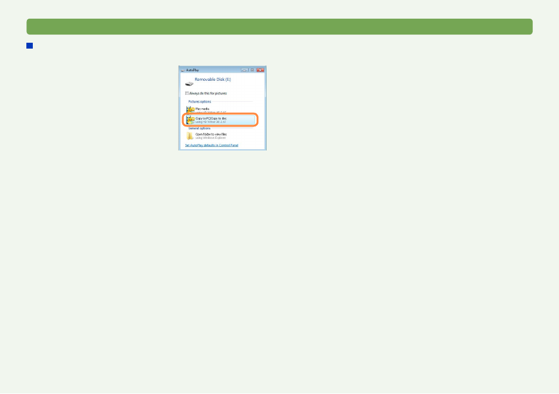The image size is (559, 394).
Task: Click the 'General options' heading
Action: tap(199, 128)
